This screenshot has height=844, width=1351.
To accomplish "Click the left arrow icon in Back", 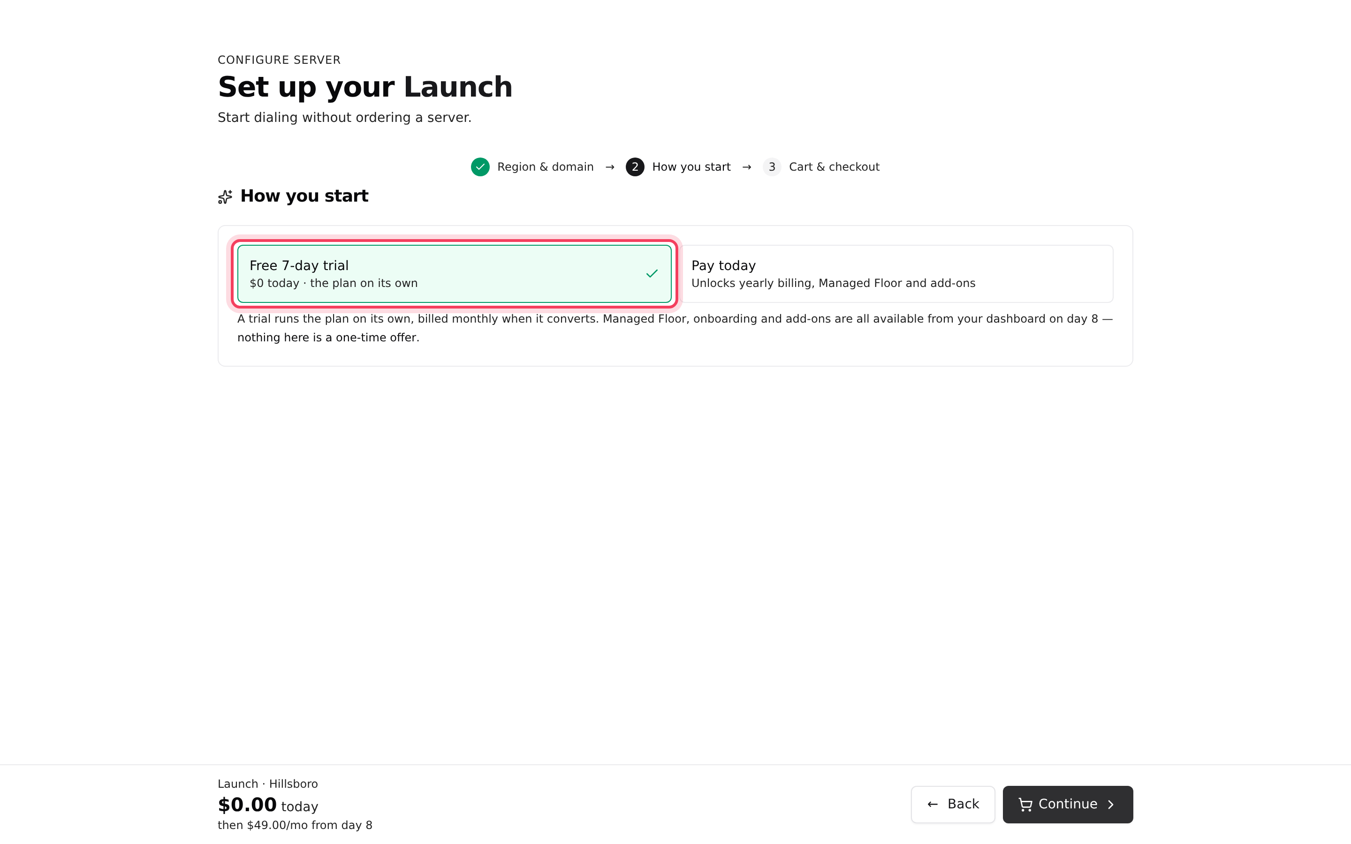I will 932,804.
